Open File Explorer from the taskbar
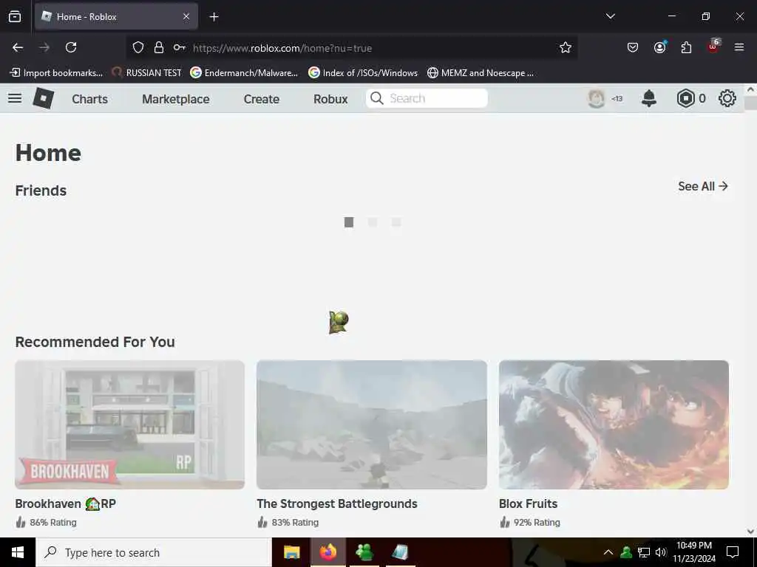 [x=291, y=552]
